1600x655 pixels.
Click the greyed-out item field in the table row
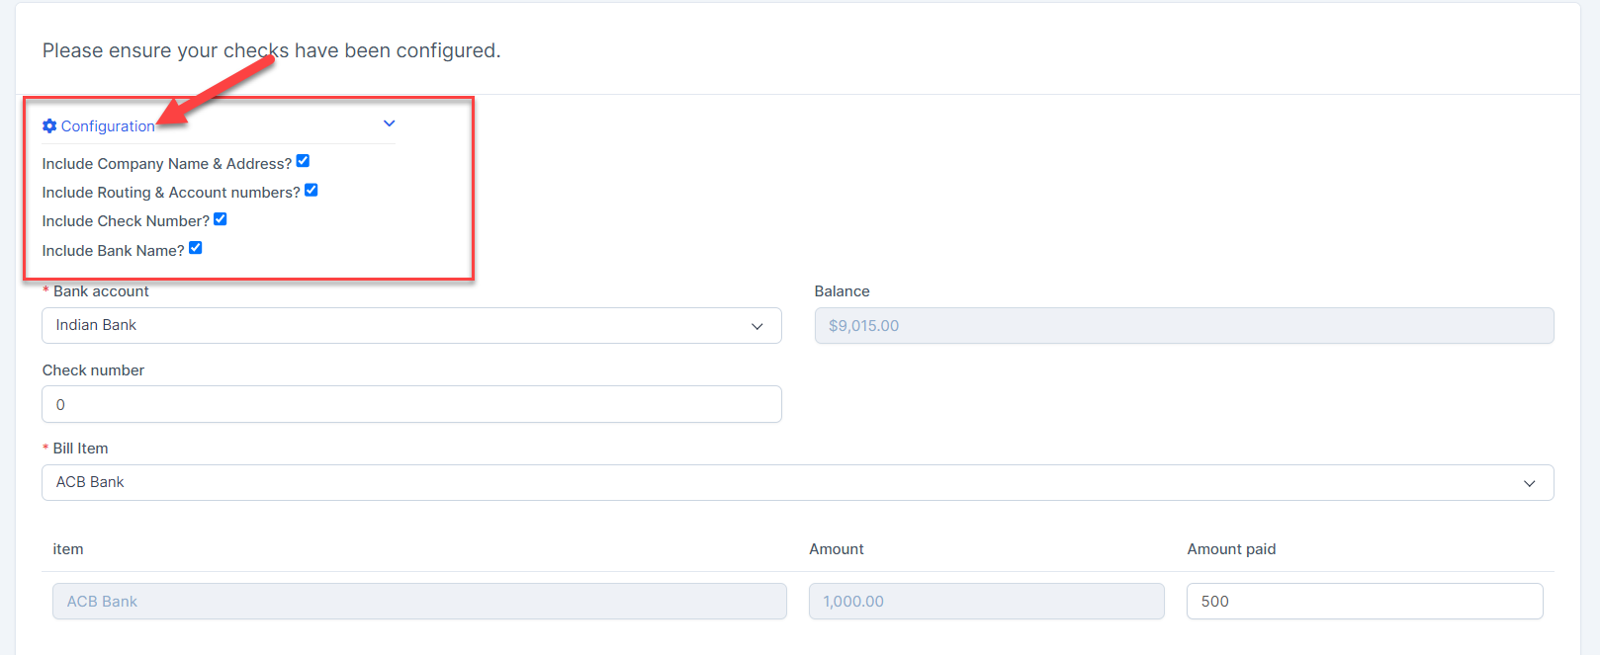[419, 601]
